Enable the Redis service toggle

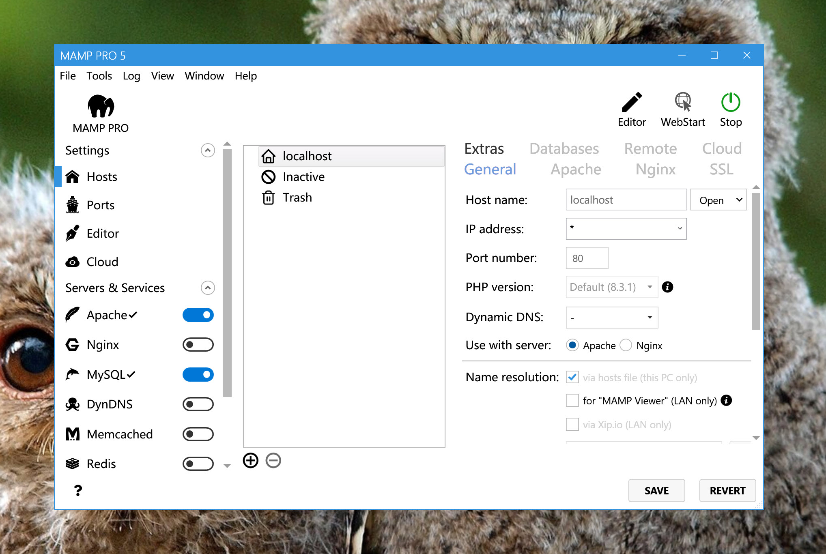(x=198, y=464)
